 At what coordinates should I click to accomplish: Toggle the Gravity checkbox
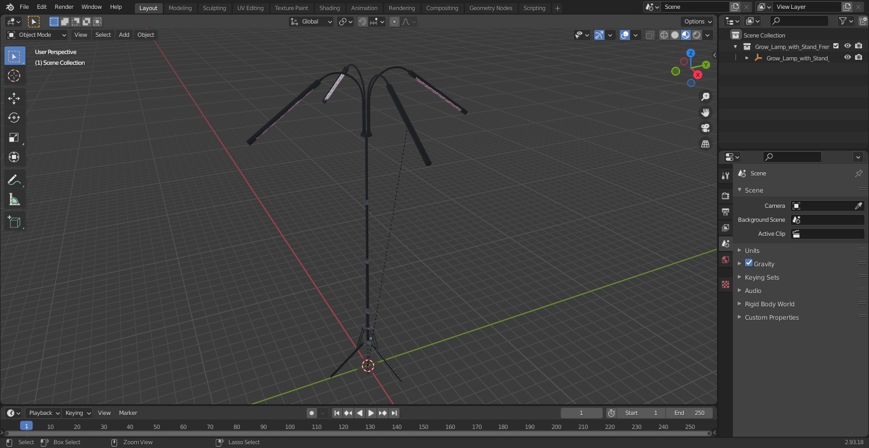(749, 263)
